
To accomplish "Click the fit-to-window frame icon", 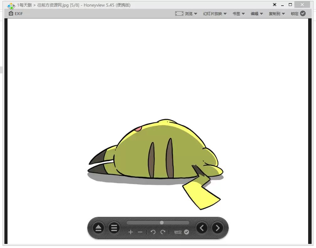I will 179,13.
